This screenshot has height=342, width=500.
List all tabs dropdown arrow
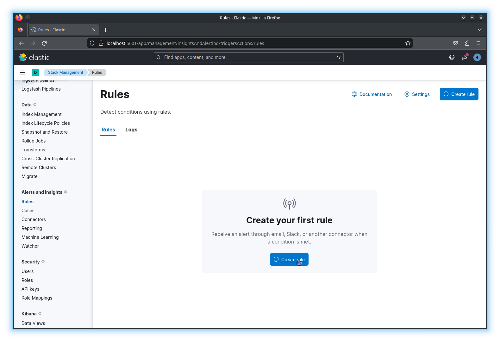point(480,30)
